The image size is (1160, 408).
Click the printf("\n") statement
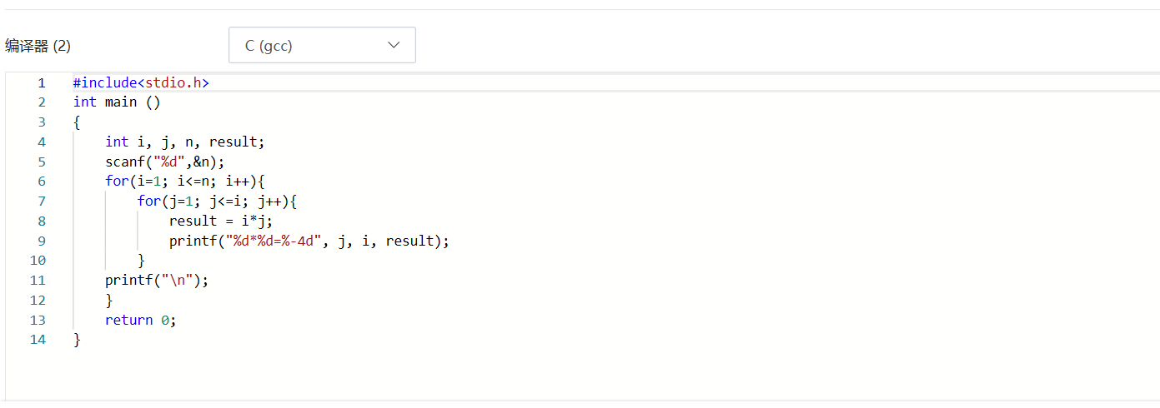click(x=156, y=281)
